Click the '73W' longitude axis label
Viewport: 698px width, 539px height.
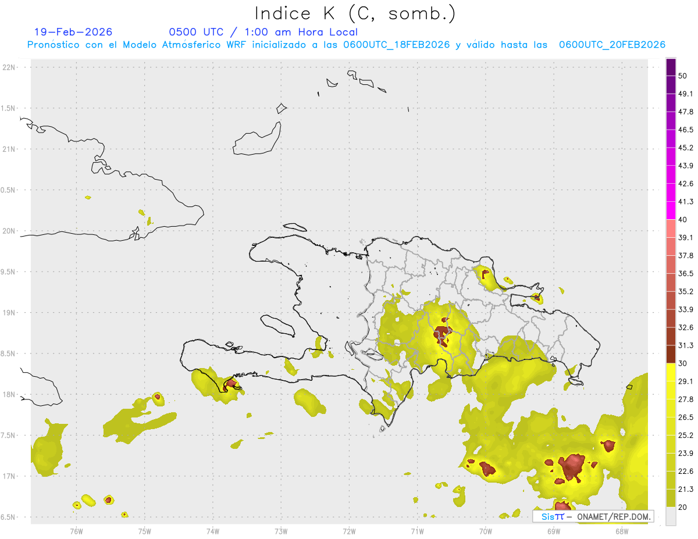[x=281, y=532]
